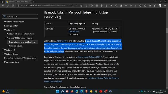
Task: Collapse the Windows 11 tree node
Action: coord(3,30)
